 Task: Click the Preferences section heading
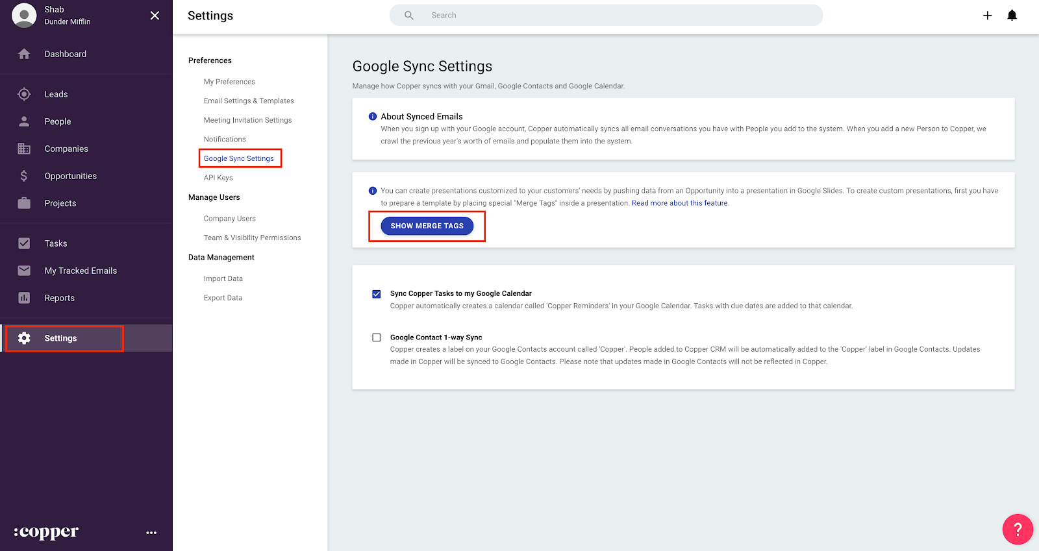pos(210,60)
